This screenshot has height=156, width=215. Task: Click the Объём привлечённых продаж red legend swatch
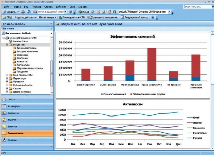click(131, 94)
